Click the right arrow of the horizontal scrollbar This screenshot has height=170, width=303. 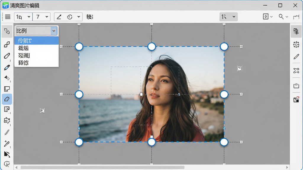coord(287,167)
